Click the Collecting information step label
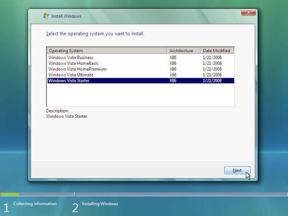This screenshot has height=216, width=288. point(35,204)
